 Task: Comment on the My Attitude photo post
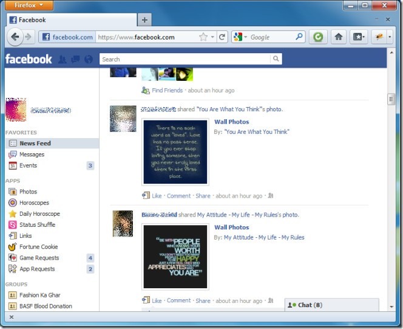179,300
